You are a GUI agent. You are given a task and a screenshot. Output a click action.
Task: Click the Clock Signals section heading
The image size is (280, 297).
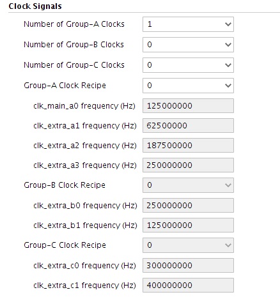(35, 6)
